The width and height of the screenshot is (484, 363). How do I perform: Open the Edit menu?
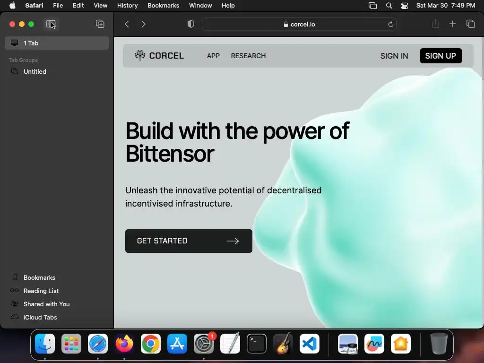pos(78,6)
